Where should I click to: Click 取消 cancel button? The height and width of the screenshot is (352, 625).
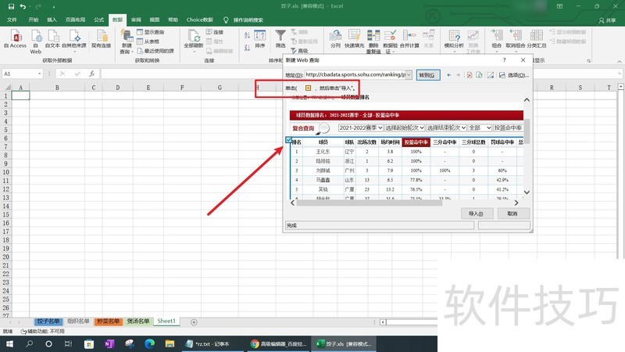point(513,214)
